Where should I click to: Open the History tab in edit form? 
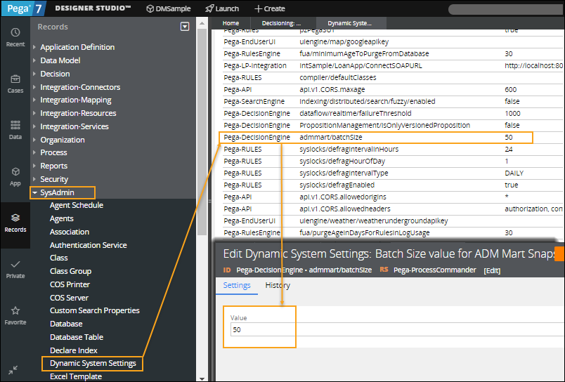tap(278, 285)
